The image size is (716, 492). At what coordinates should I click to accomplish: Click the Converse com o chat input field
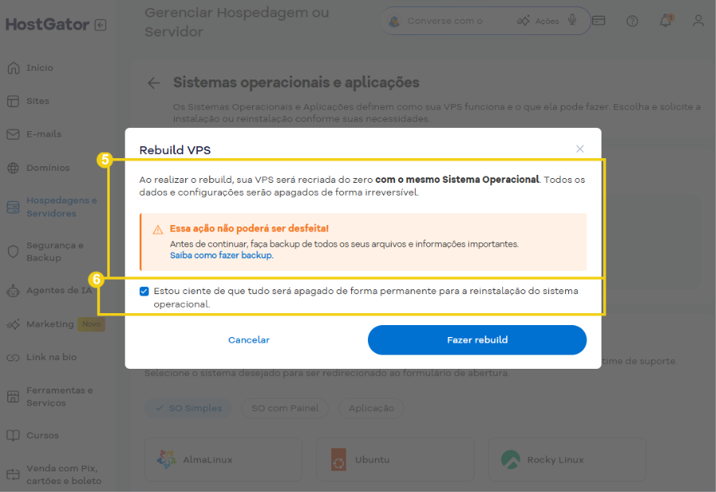pyautogui.click(x=445, y=21)
